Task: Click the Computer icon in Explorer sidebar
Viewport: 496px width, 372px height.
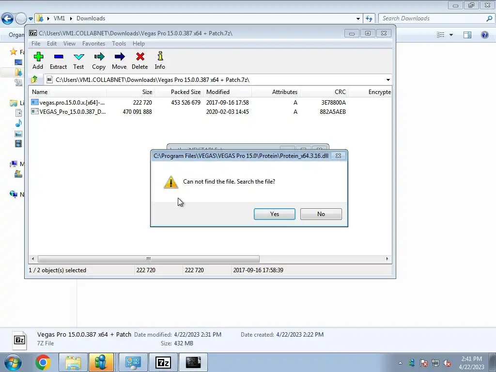Action: [13, 164]
